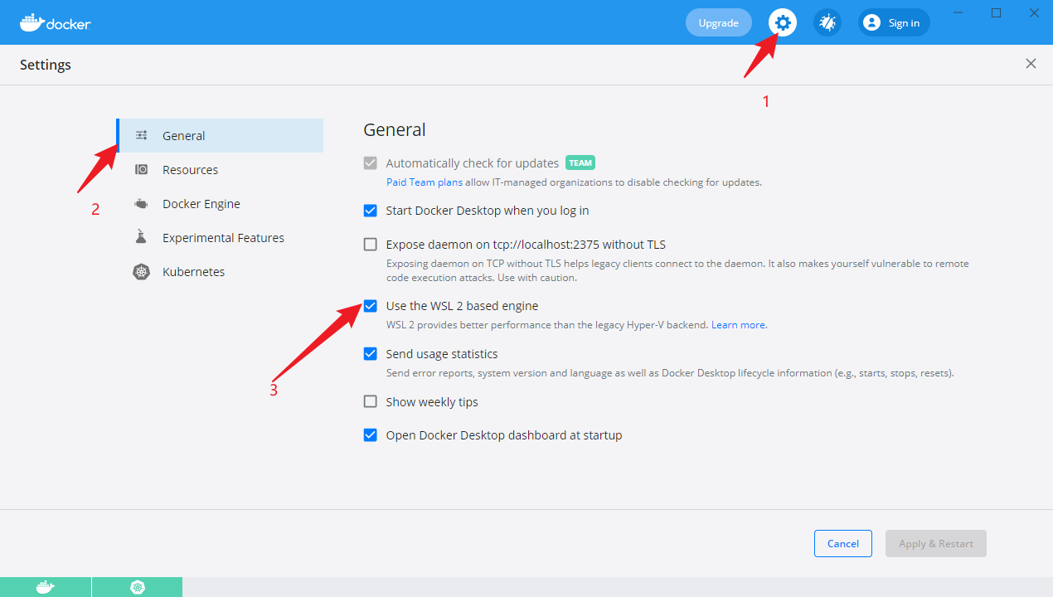This screenshot has width=1053, height=597.
Task: Go to Experimental Features section
Action: [220, 237]
